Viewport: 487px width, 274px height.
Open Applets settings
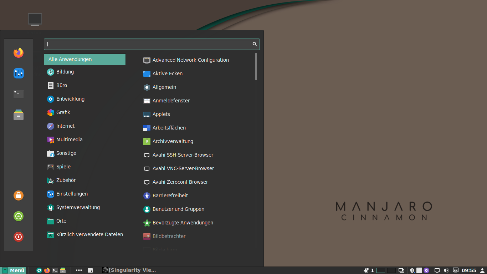(x=197, y=114)
